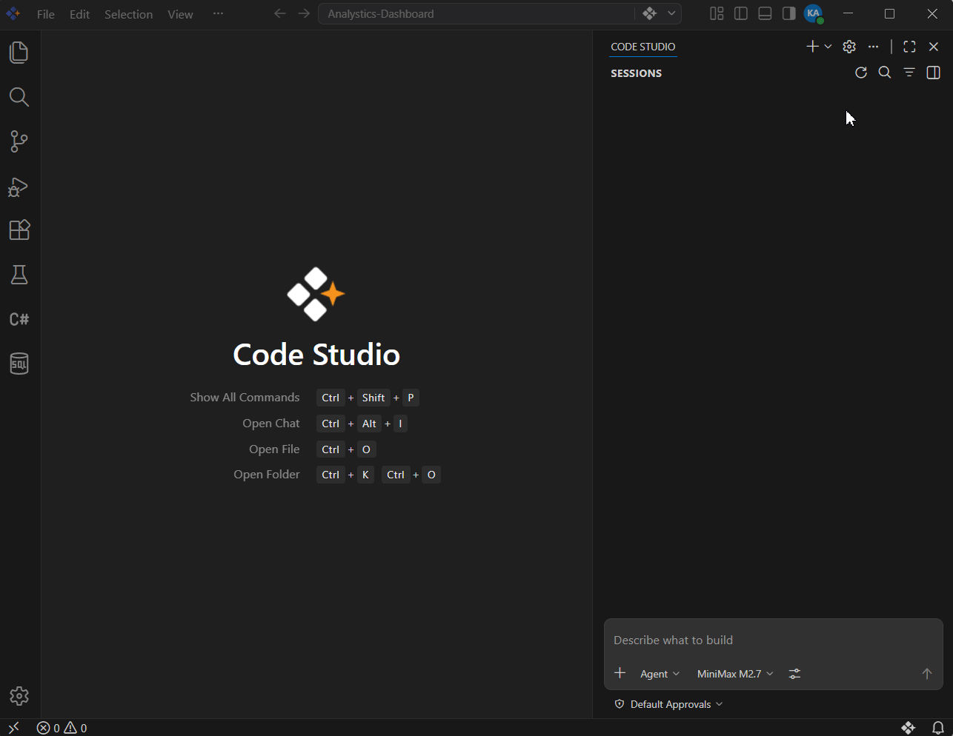This screenshot has height=736, width=953.
Task: Toggle the bottom panel from the title bar
Action: pyautogui.click(x=765, y=13)
